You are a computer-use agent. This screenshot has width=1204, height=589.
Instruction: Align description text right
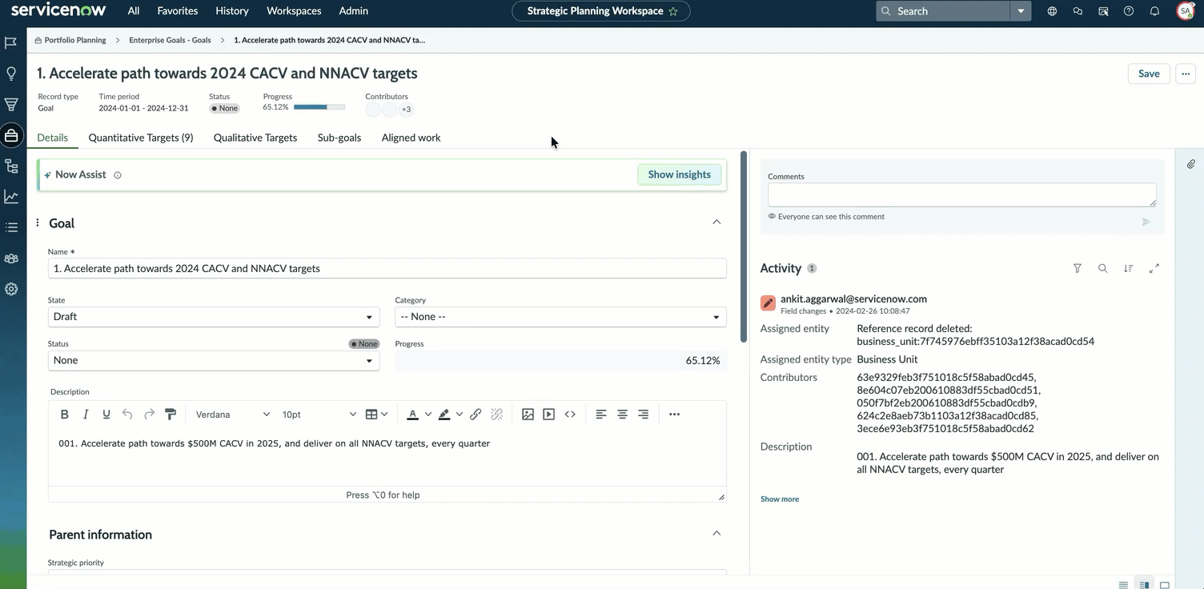click(643, 415)
